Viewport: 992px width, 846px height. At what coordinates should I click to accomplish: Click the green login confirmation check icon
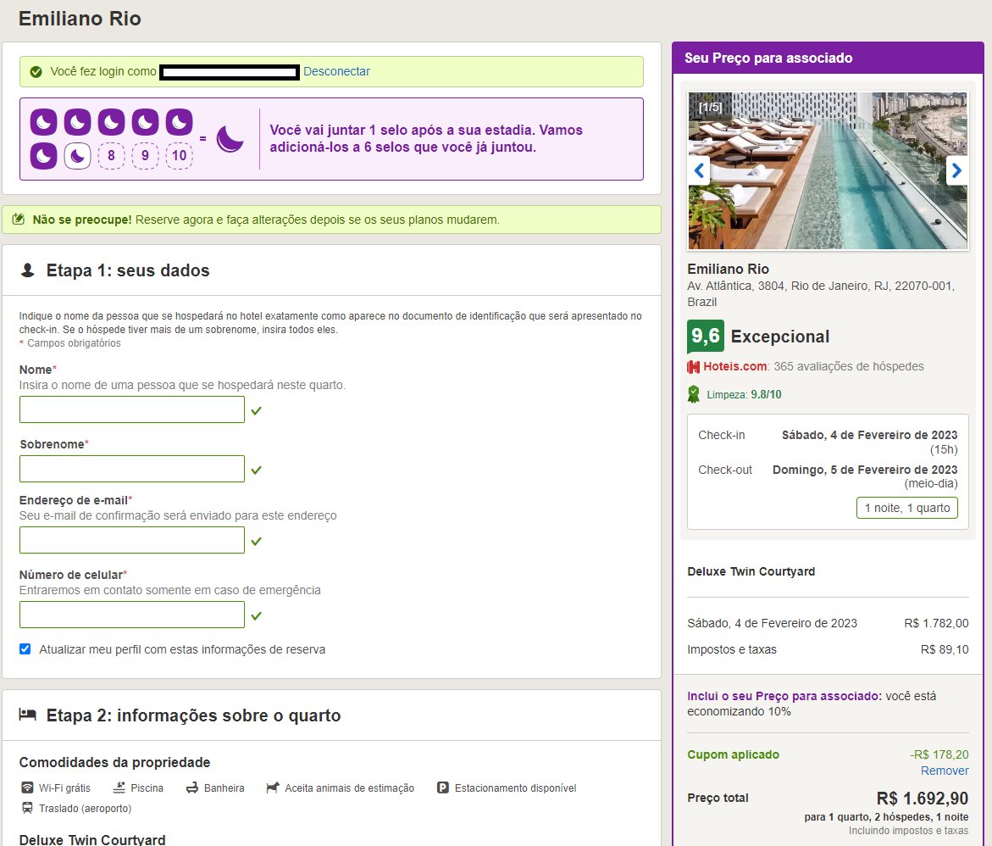click(36, 71)
